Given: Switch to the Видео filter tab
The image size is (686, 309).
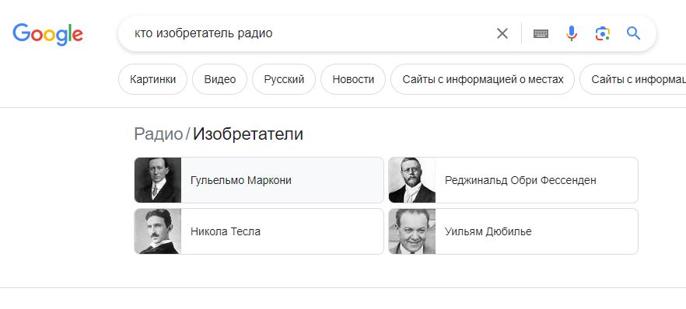Looking at the screenshot, I should click(x=219, y=79).
